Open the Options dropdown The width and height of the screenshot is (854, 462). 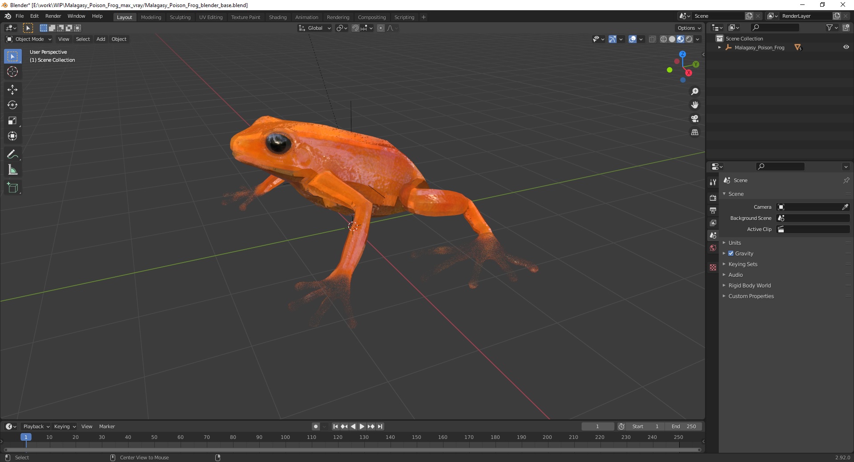(689, 28)
